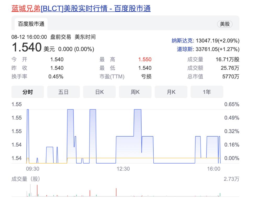The height and width of the screenshot is (200, 268).
Task: Select the 百度股市通 tab
Action: click(31, 24)
